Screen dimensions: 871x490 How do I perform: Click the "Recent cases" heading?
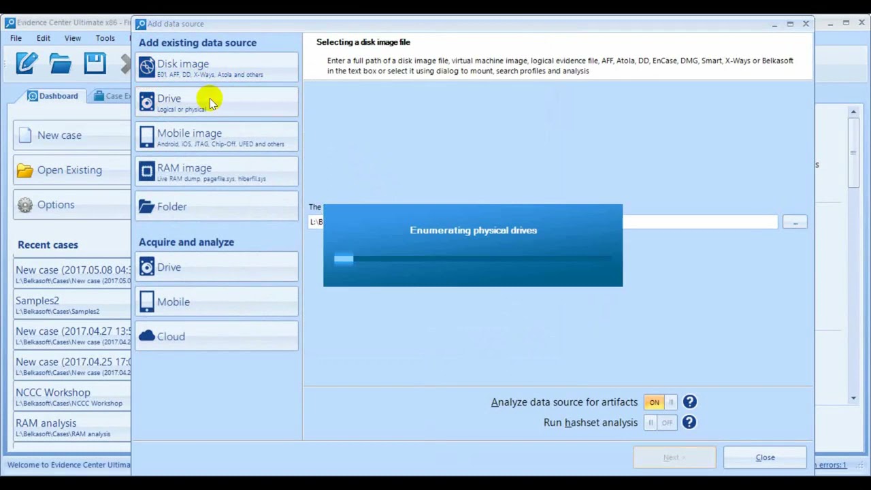[x=48, y=245]
